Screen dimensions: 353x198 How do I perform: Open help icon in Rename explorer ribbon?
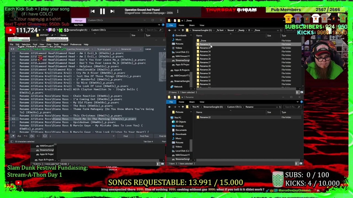(301, 102)
